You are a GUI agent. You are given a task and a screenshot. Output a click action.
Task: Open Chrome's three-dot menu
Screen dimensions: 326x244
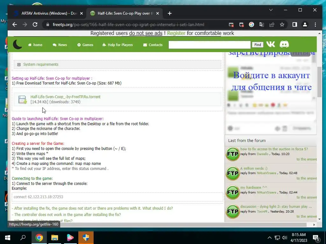(x=315, y=24)
